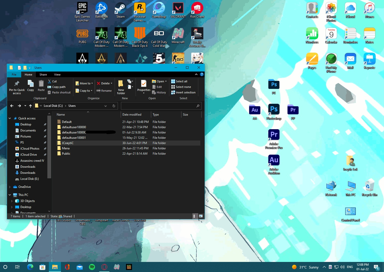384x272 pixels.
Task: Click Invert selection in the ribbon
Action: (183, 92)
